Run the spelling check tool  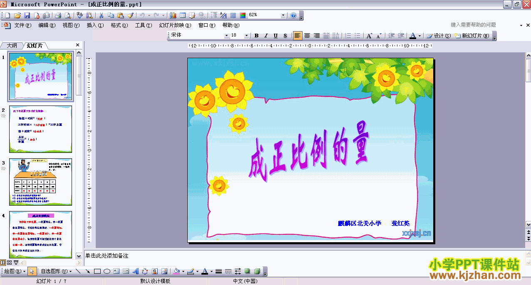coord(80,15)
